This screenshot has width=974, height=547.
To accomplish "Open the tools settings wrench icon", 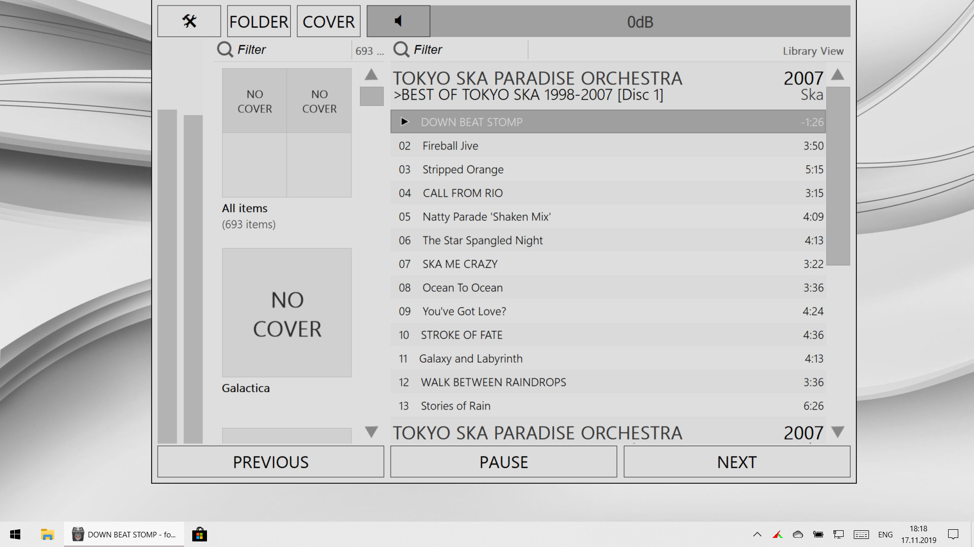I will 189,21.
